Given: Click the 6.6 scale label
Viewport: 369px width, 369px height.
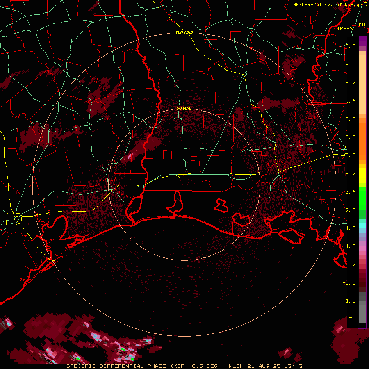Looking at the screenshot, I should (351, 119).
